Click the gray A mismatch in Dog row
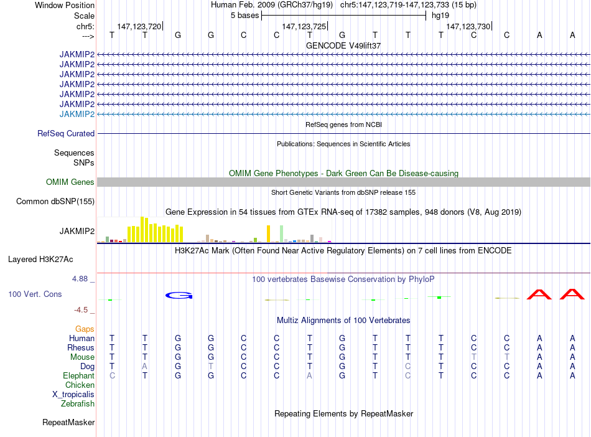 145,367
